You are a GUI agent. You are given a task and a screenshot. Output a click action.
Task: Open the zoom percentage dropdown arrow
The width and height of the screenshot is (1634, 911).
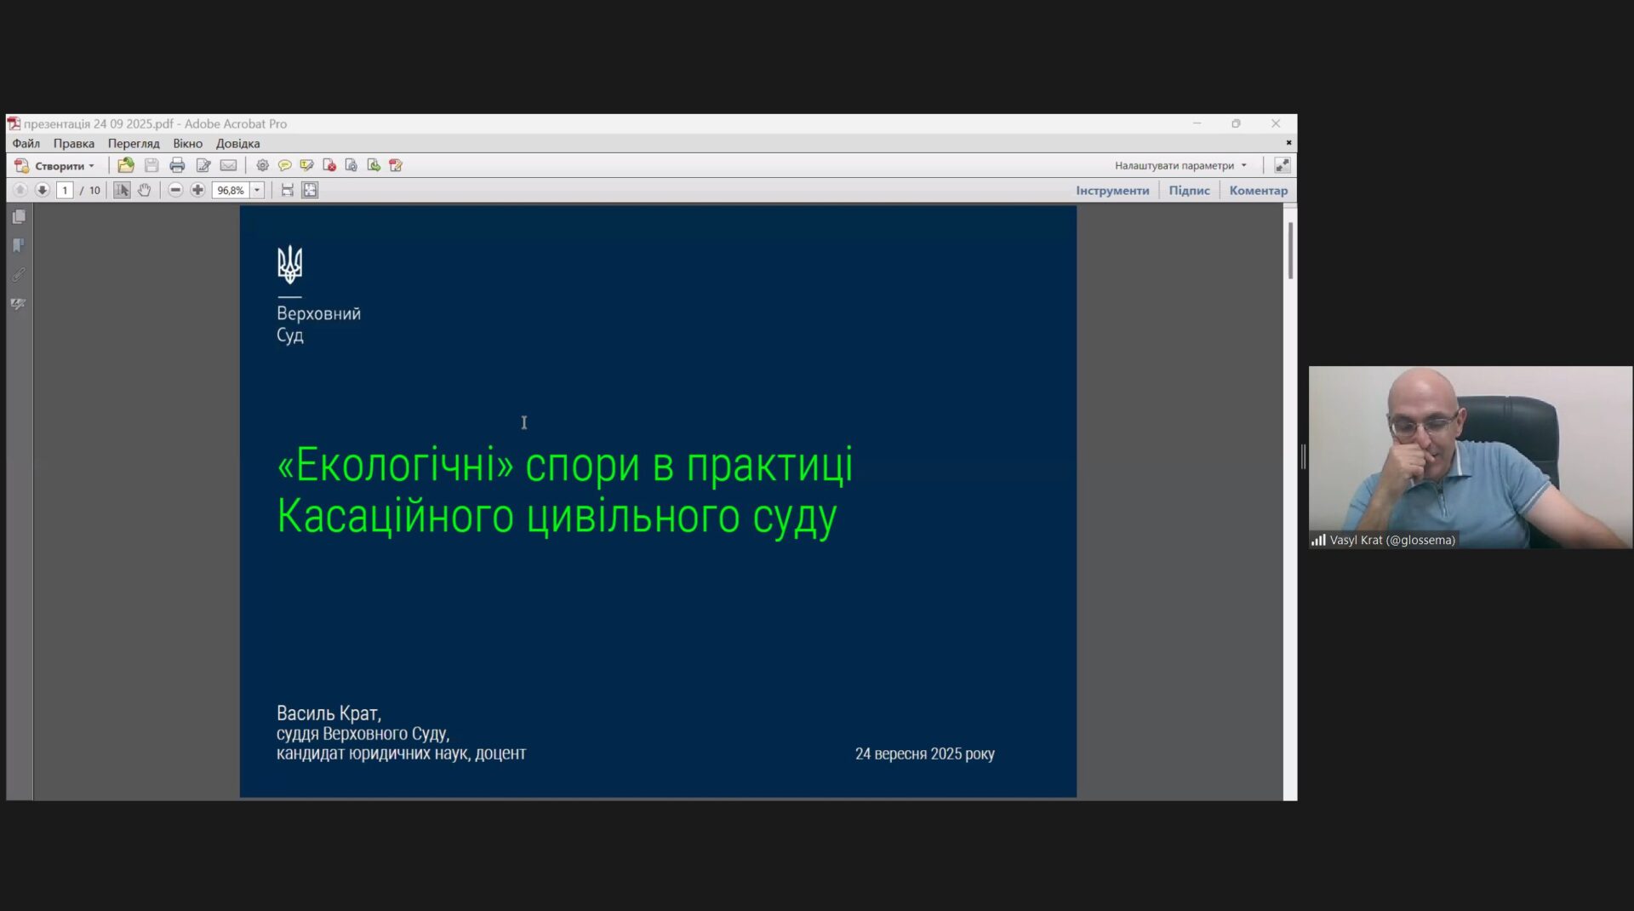pos(257,190)
